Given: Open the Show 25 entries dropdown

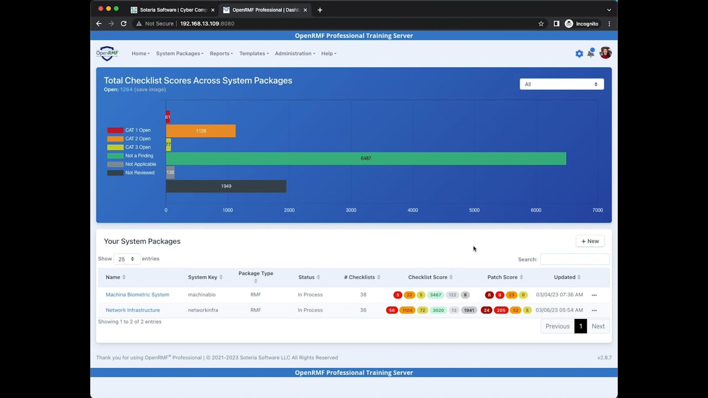Looking at the screenshot, I should point(126,259).
